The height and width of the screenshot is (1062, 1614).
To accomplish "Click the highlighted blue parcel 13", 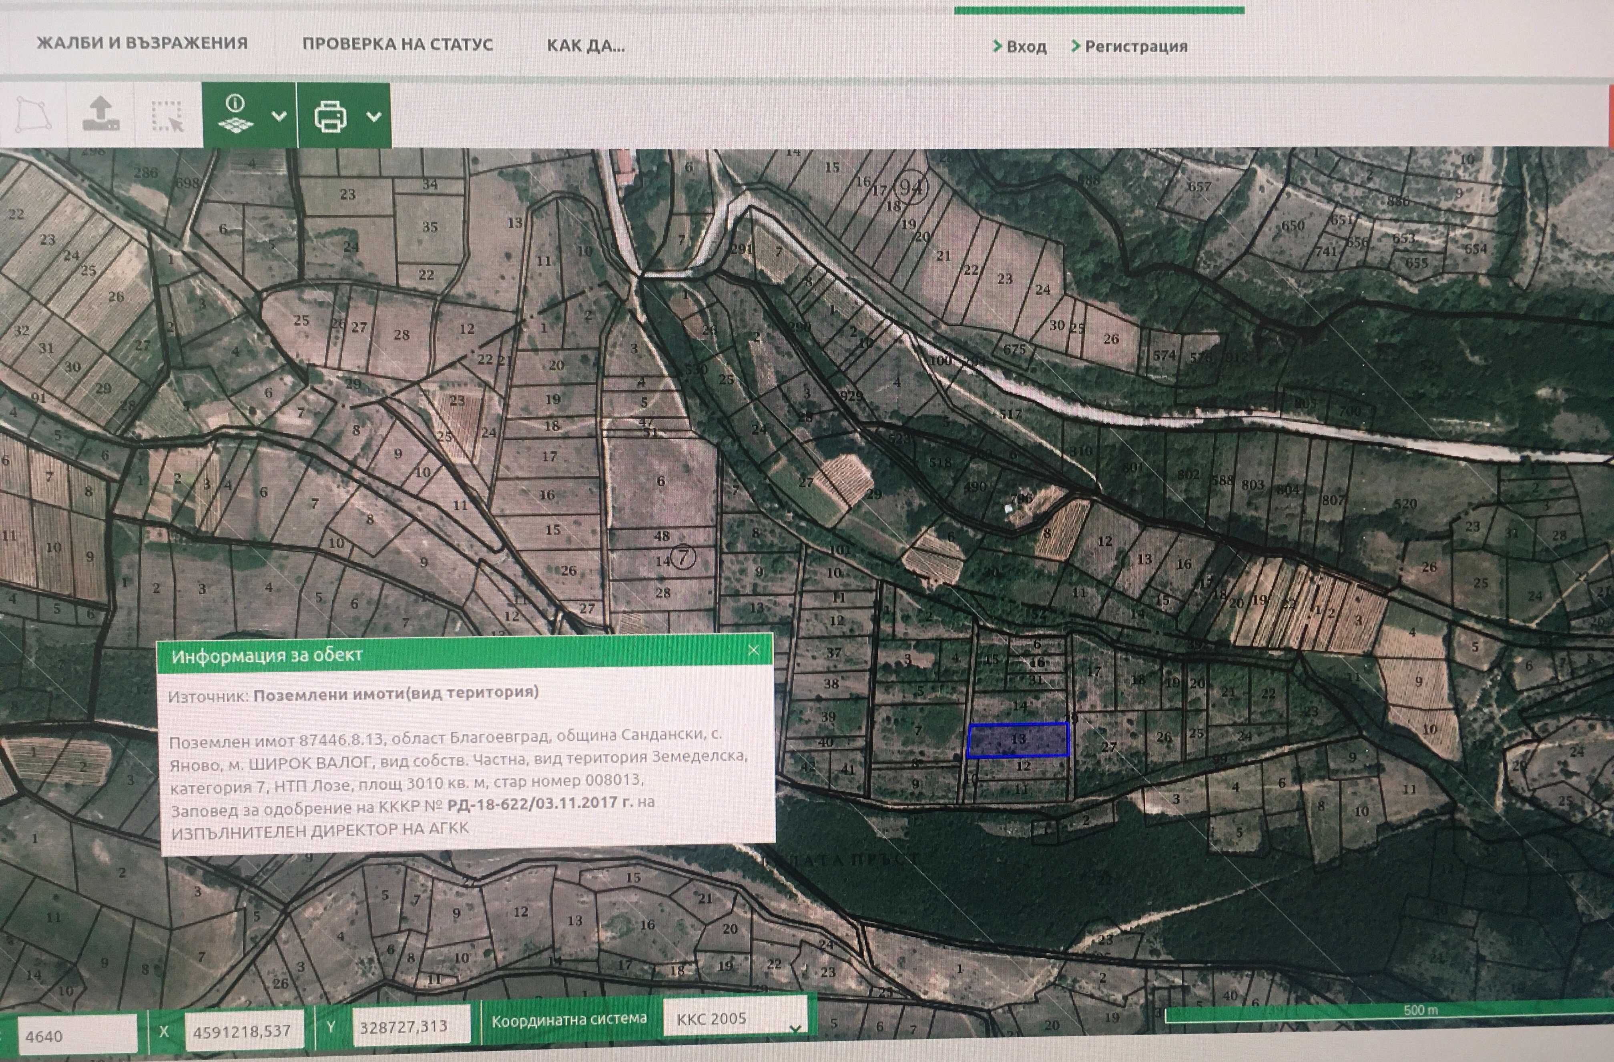I will pyautogui.click(x=1018, y=739).
